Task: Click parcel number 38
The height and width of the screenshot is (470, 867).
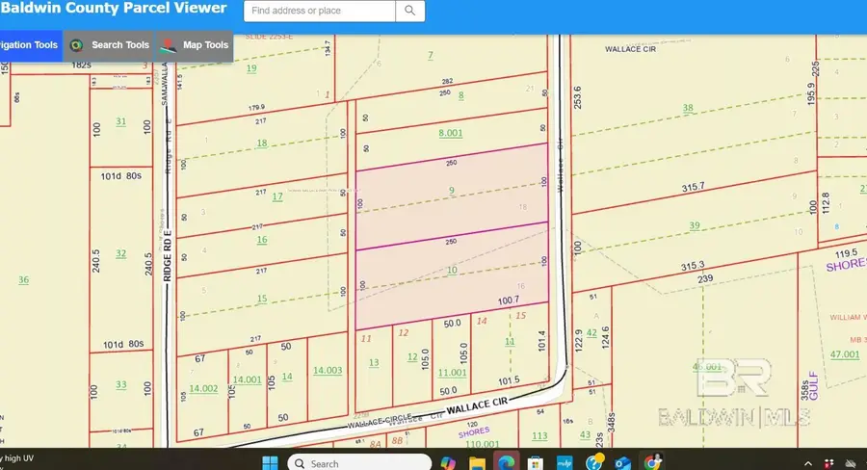Action: point(688,108)
